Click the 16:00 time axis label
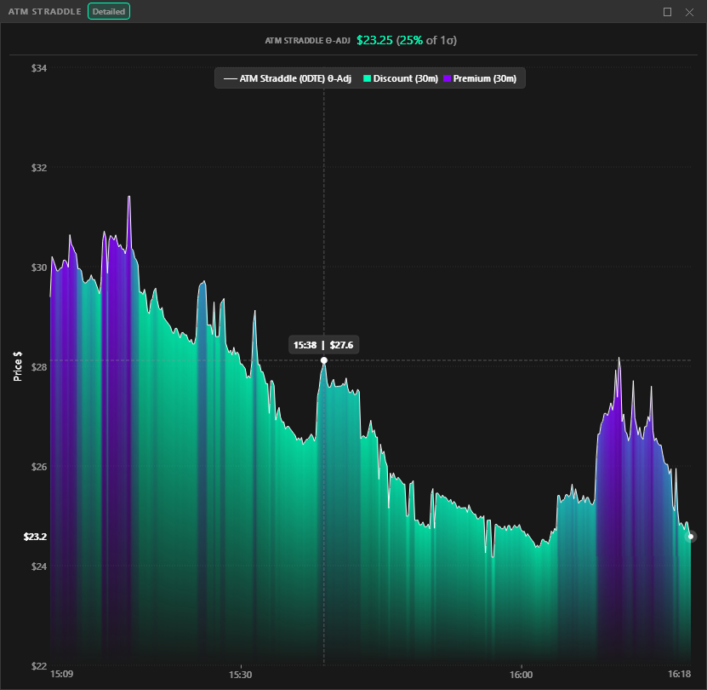The height and width of the screenshot is (690, 707). click(521, 674)
